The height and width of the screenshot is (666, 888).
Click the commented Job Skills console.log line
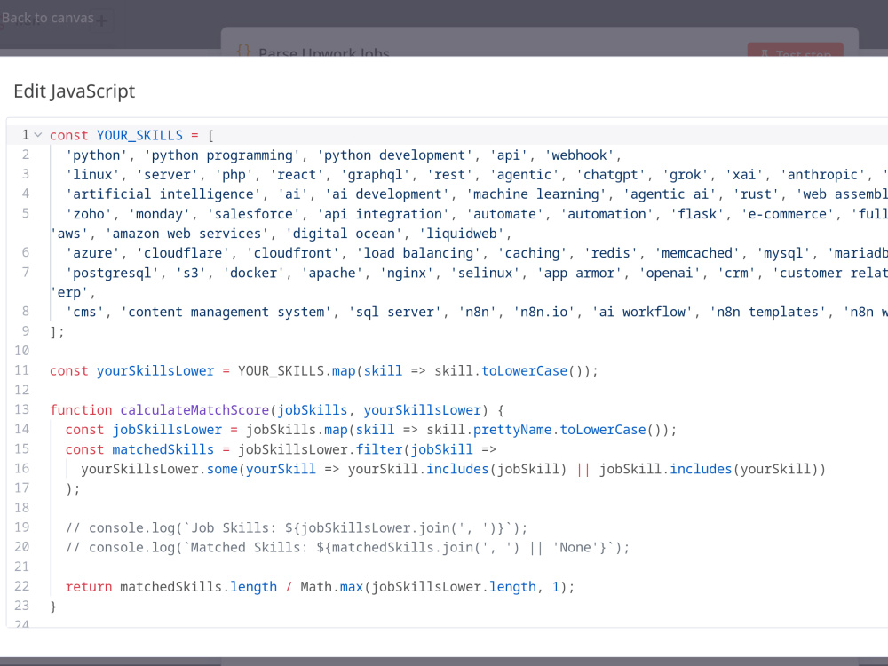[x=297, y=527]
